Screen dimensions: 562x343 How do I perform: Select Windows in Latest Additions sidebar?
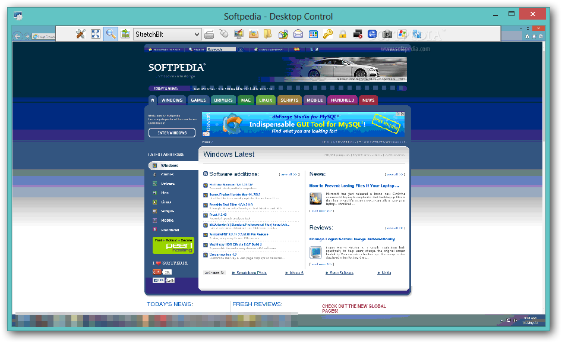pyautogui.click(x=173, y=165)
